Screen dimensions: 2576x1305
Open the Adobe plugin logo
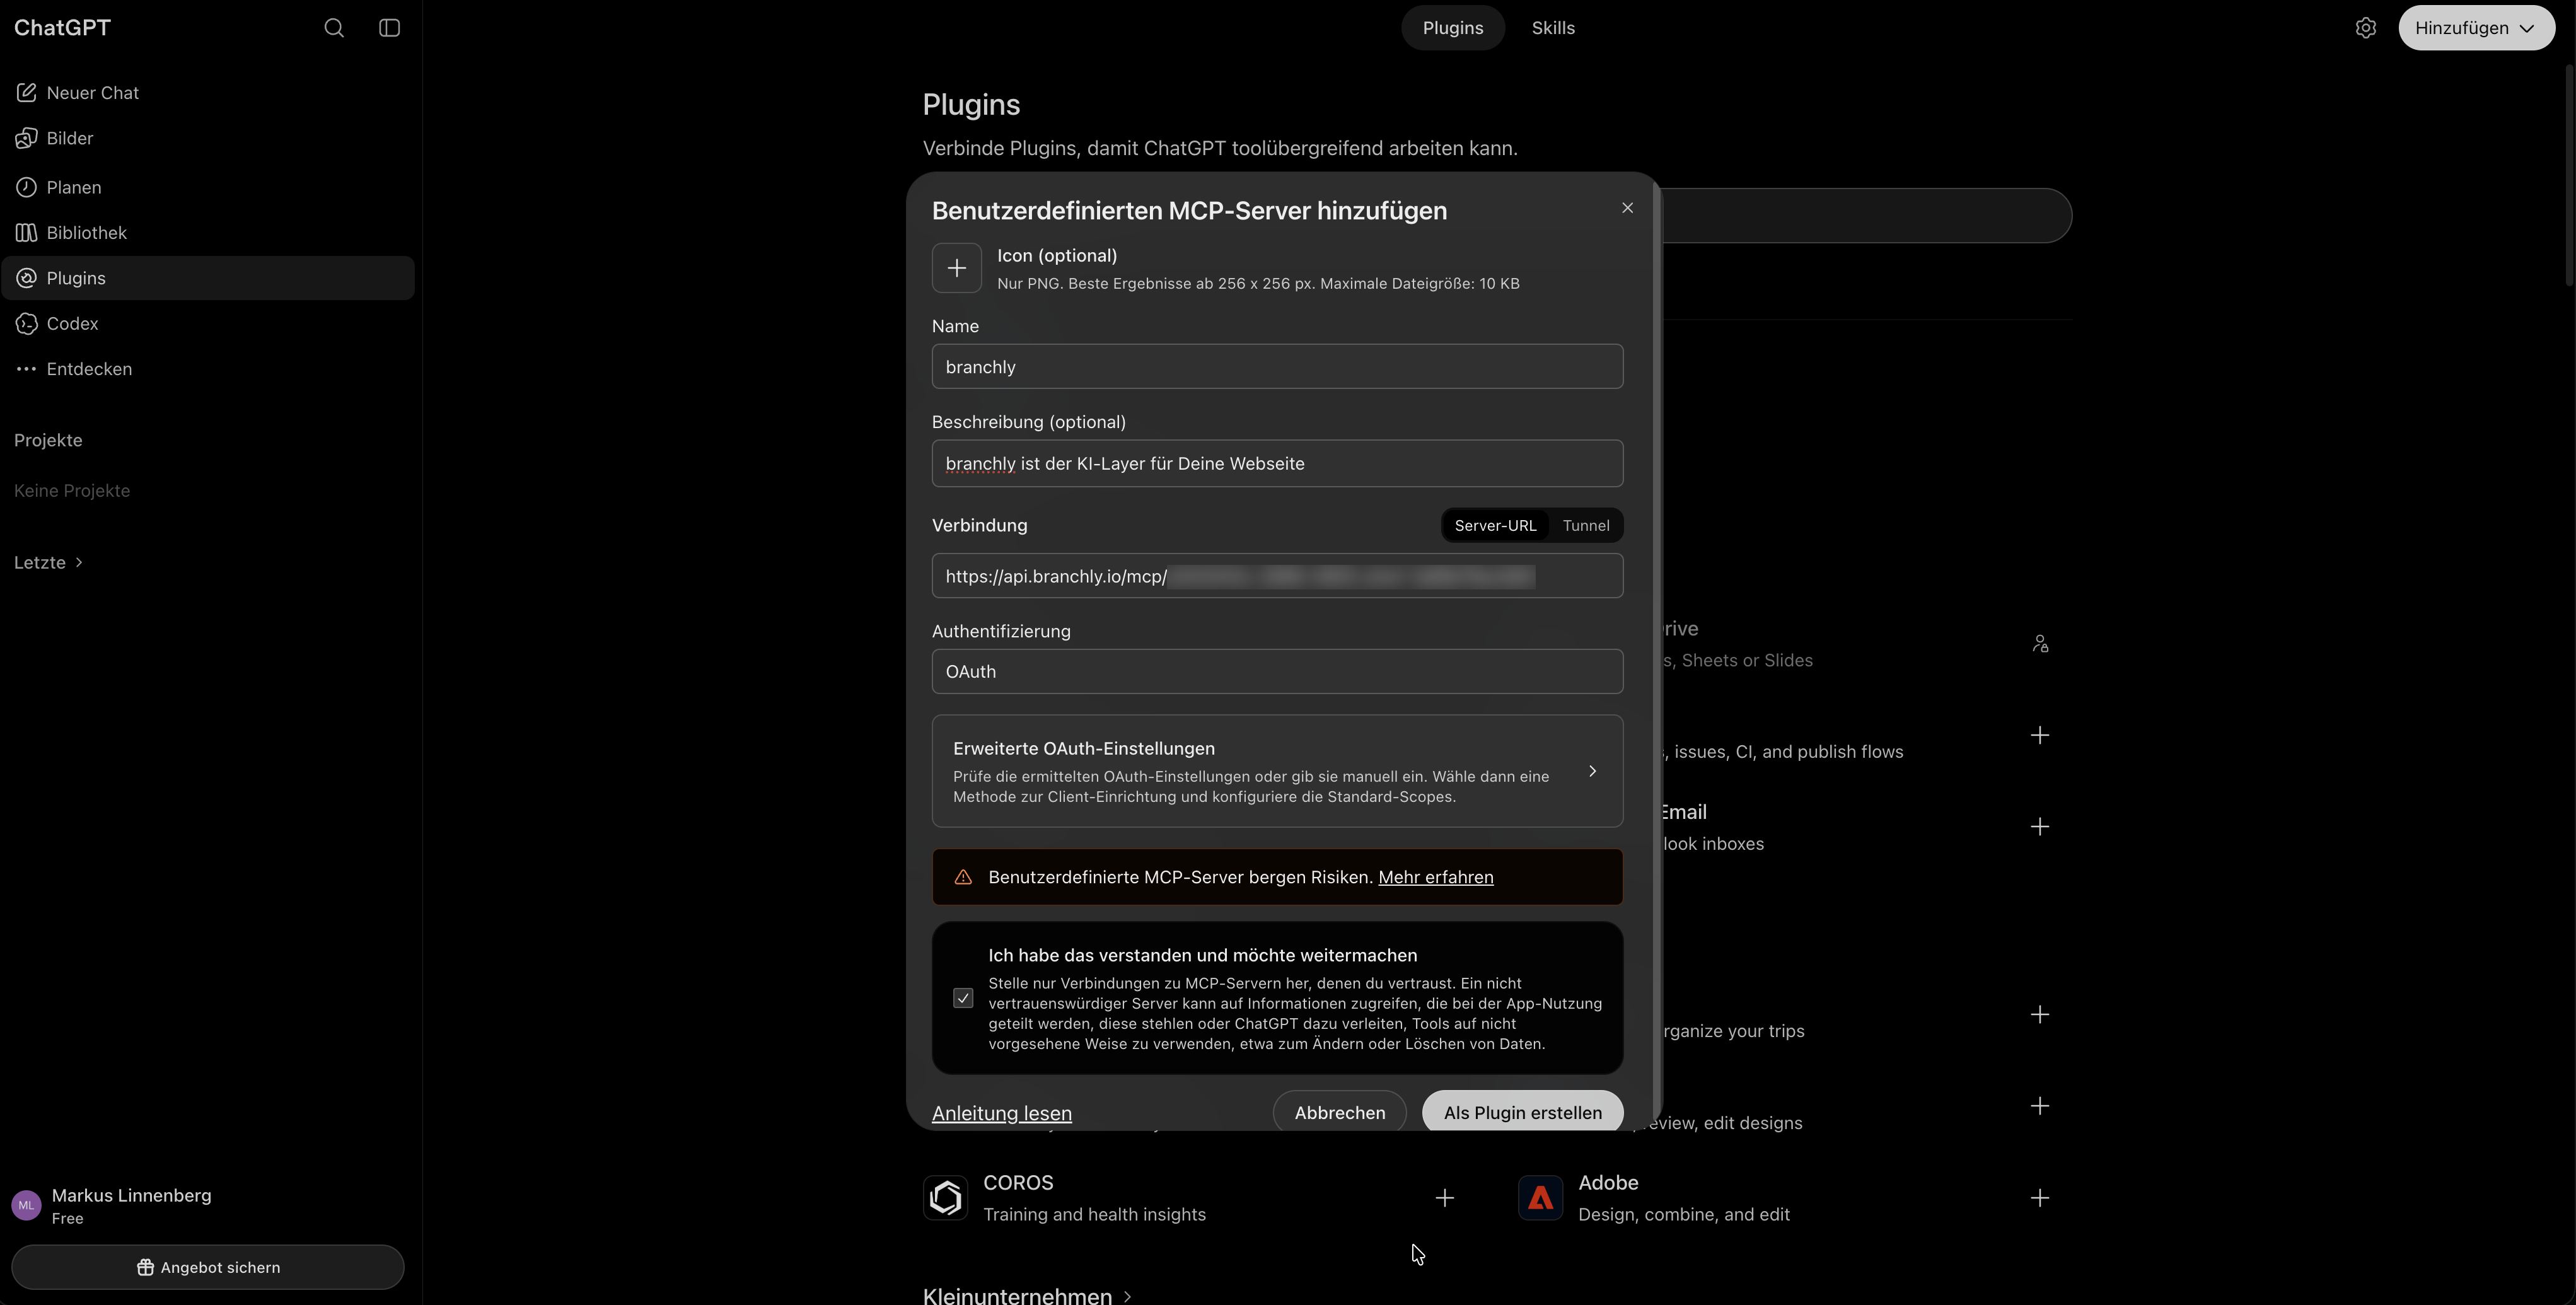(x=1540, y=1198)
